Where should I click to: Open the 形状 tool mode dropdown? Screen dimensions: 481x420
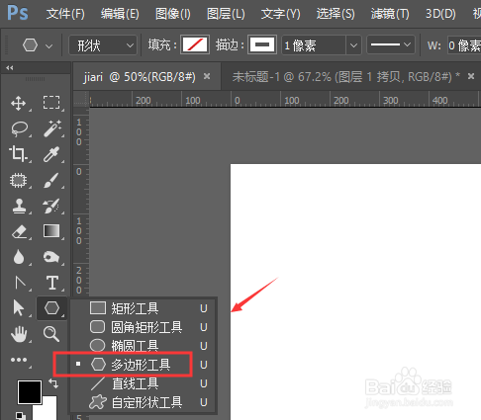[x=103, y=45]
